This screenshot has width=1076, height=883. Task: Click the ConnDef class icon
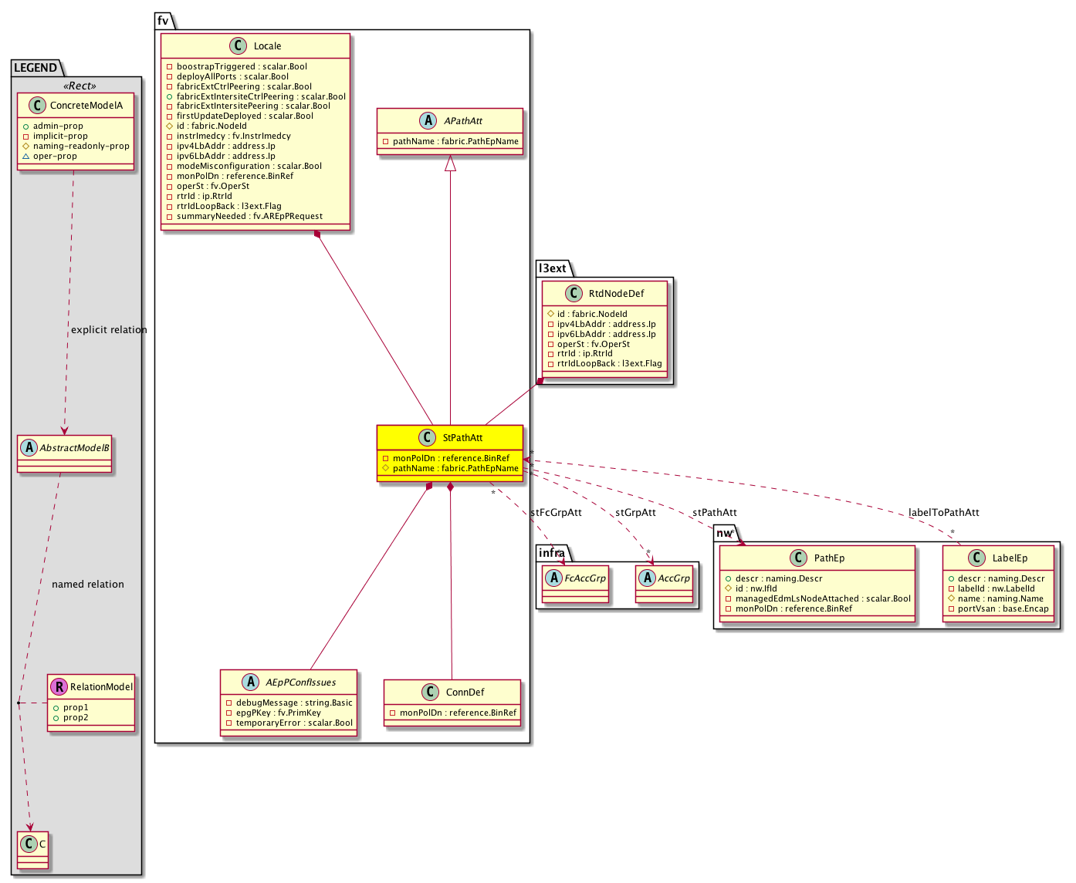(x=431, y=693)
